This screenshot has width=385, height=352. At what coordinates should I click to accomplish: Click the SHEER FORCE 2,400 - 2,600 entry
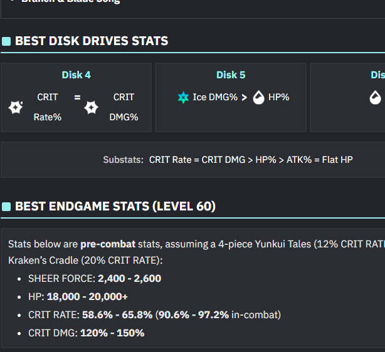tap(95, 278)
